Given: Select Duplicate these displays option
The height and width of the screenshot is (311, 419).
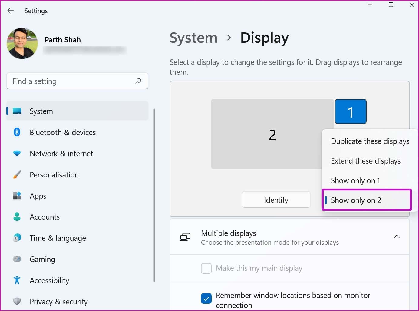Looking at the screenshot, I should (x=370, y=141).
